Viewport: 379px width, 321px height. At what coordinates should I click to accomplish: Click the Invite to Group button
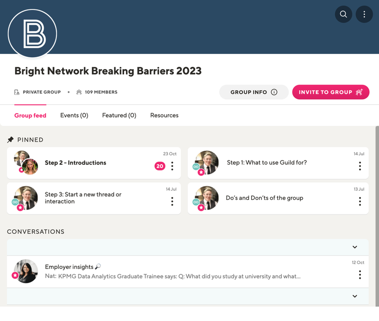coord(331,92)
